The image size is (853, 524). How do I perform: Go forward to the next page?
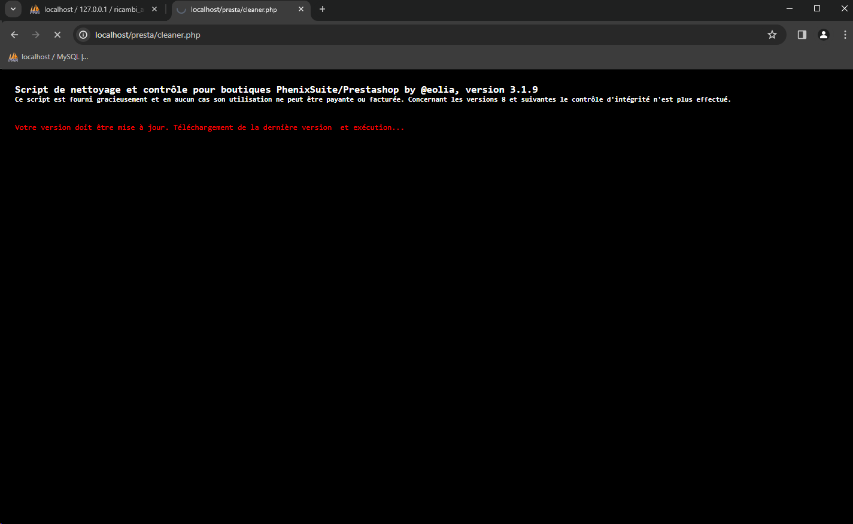pos(36,35)
